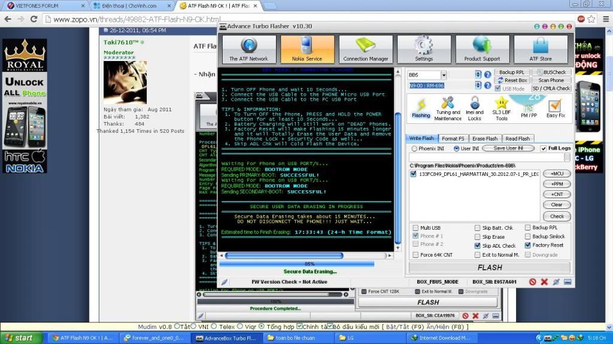
Task: Enable Exit to Normal M. checkbox
Action: 477,255
